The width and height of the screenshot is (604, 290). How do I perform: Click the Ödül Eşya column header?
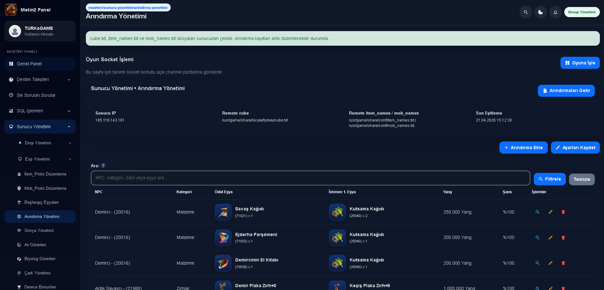[223, 192]
